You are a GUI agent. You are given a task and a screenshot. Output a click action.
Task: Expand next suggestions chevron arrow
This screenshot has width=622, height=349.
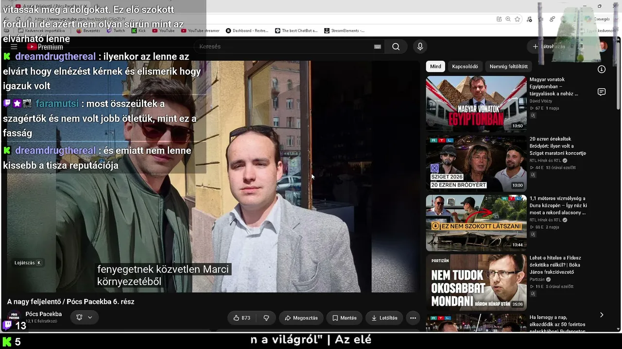coord(602,315)
